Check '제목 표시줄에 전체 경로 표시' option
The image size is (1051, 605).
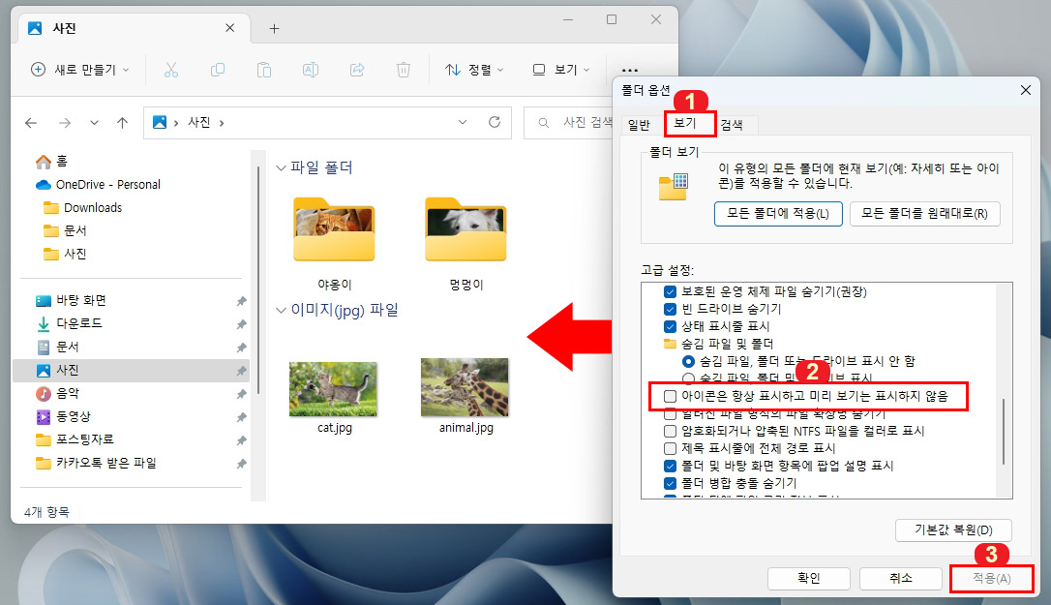pyautogui.click(x=669, y=446)
